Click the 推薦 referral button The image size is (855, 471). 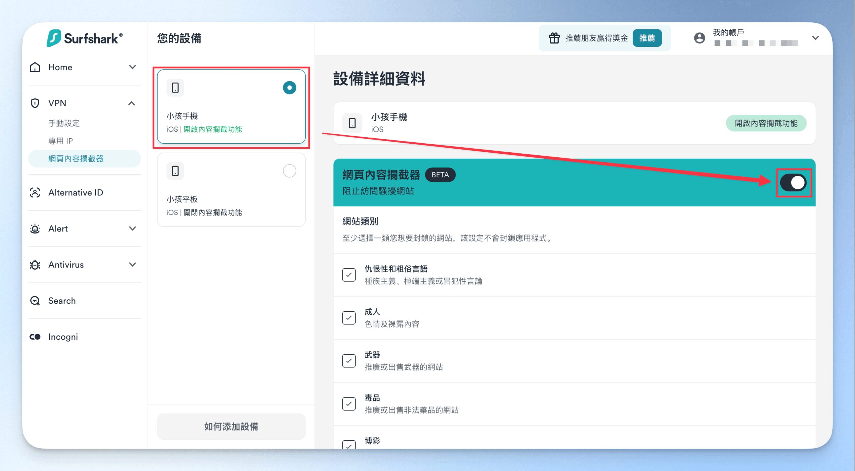pyautogui.click(x=647, y=38)
